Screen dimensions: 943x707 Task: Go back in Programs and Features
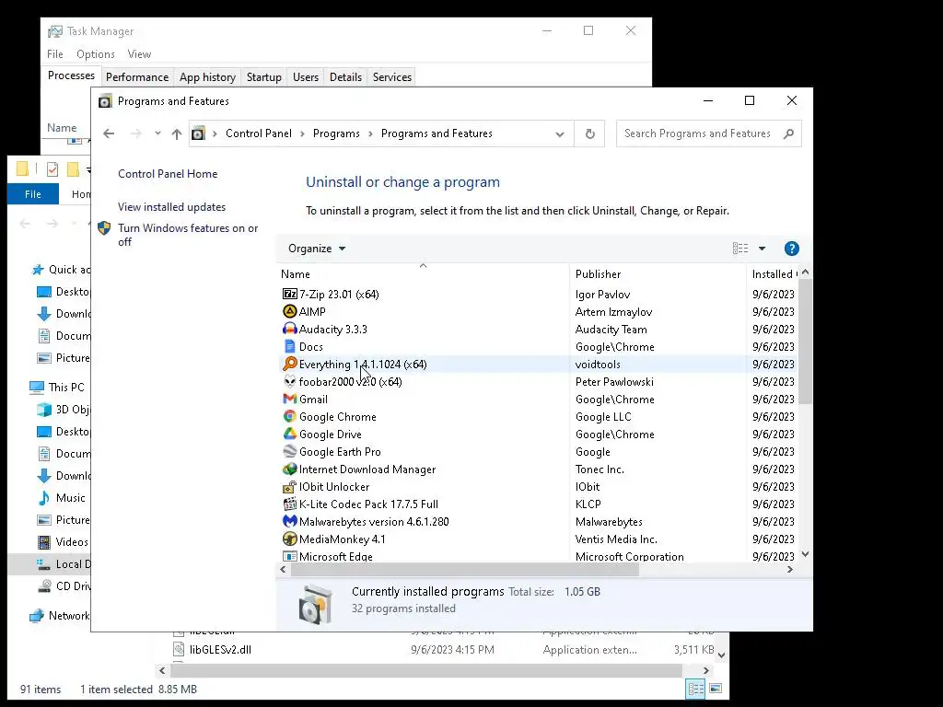point(109,133)
